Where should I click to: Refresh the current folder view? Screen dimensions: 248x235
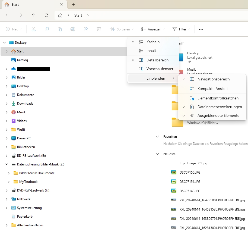[x=46, y=15]
